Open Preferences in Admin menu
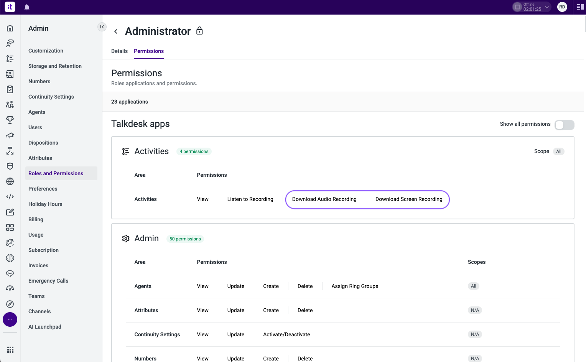Image resolution: width=586 pixels, height=362 pixels. pos(43,189)
